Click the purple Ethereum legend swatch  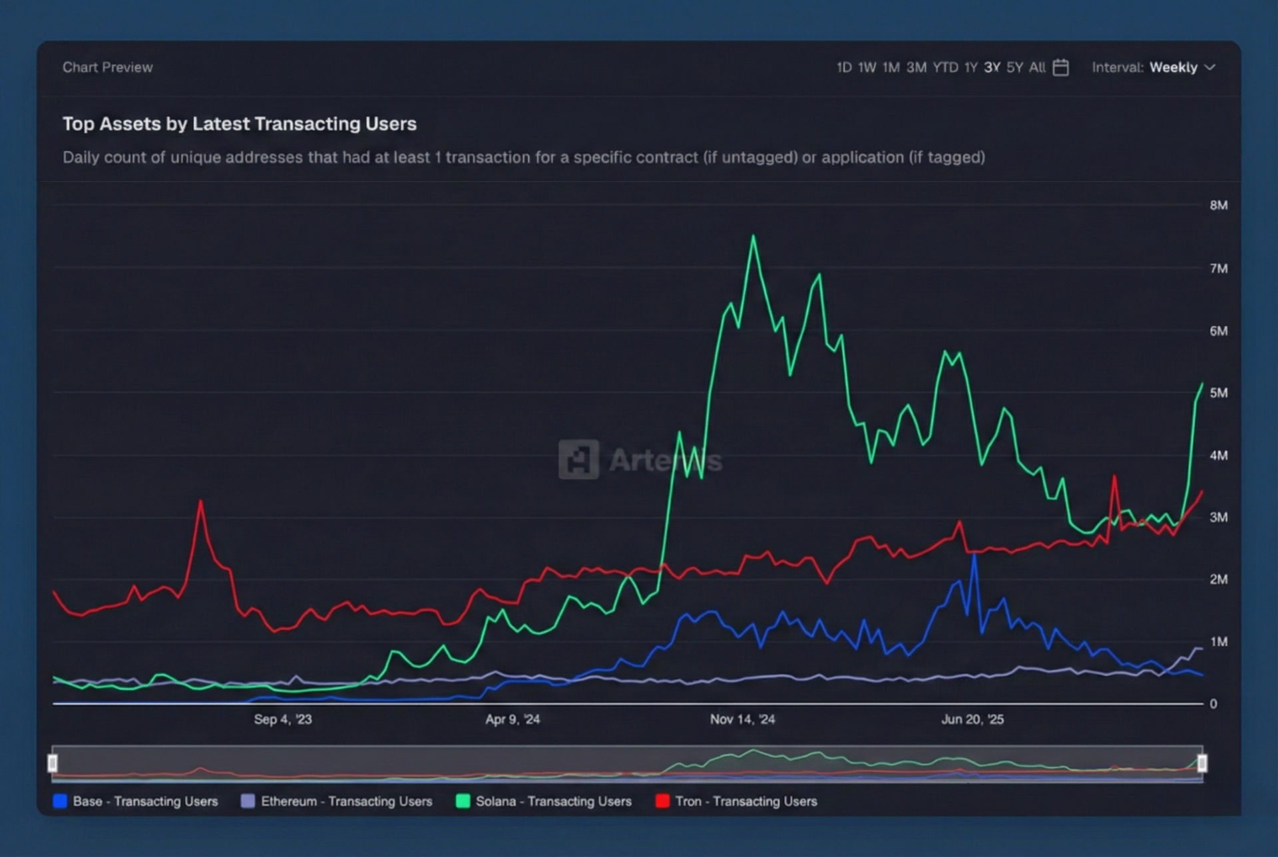pos(248,801)
